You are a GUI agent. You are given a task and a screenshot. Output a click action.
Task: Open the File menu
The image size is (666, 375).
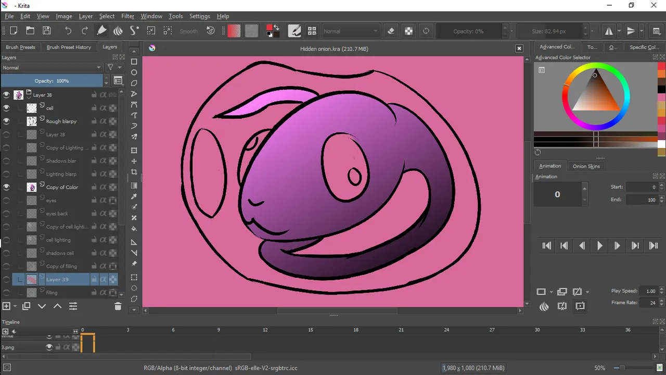pos(9,16)
